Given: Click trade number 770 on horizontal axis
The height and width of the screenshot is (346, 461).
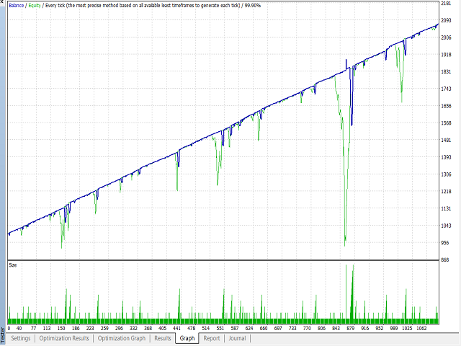Looking at the screenshot, I should coord(307,328).
